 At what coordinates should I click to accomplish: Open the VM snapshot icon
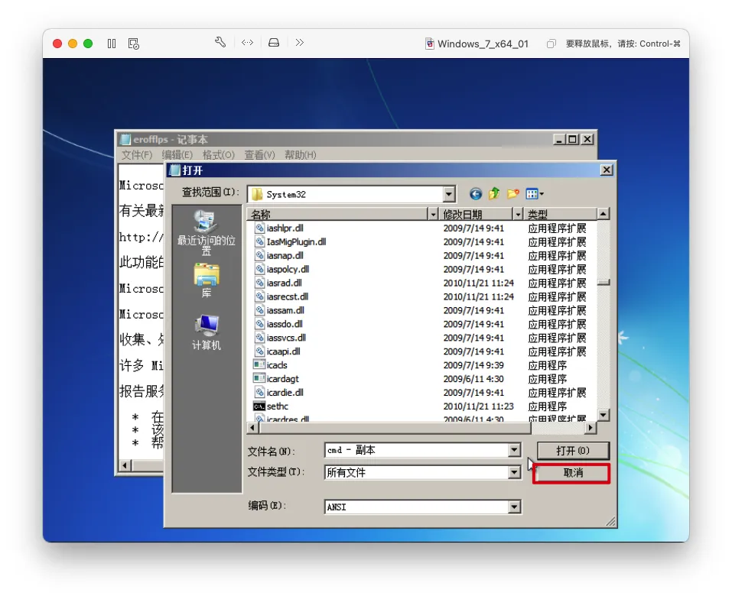(134, 44)
